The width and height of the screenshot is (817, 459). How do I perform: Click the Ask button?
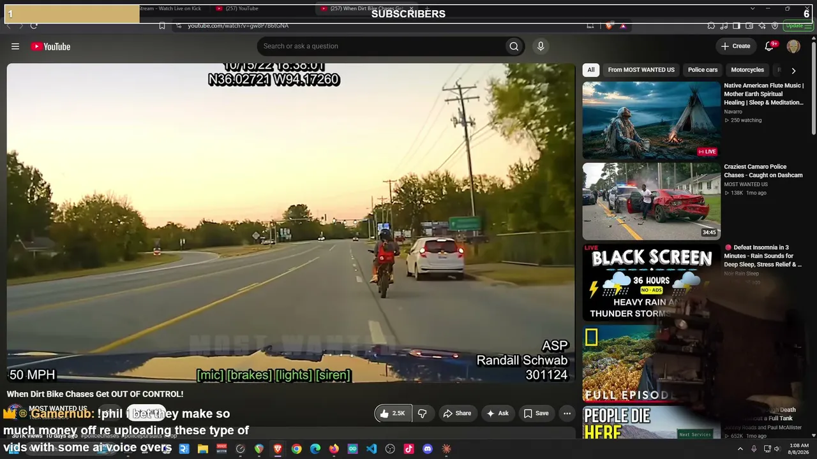(x=497, y=413)
